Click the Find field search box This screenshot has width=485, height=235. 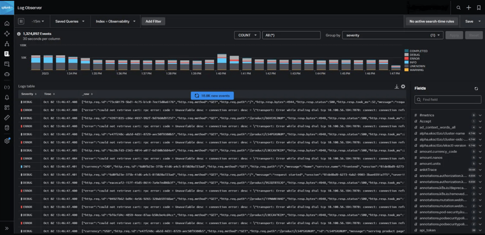click(448, 99)
